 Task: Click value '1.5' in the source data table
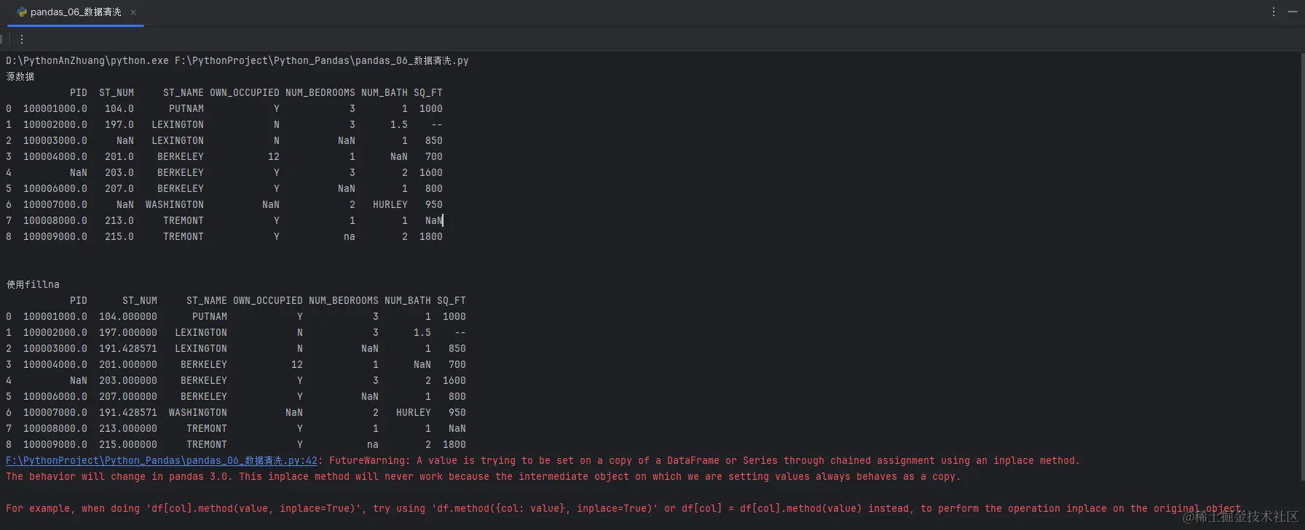point(399,125)
